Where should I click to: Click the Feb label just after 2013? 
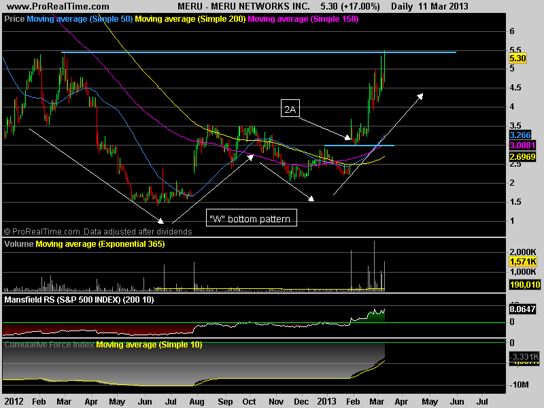coord(353,401)
